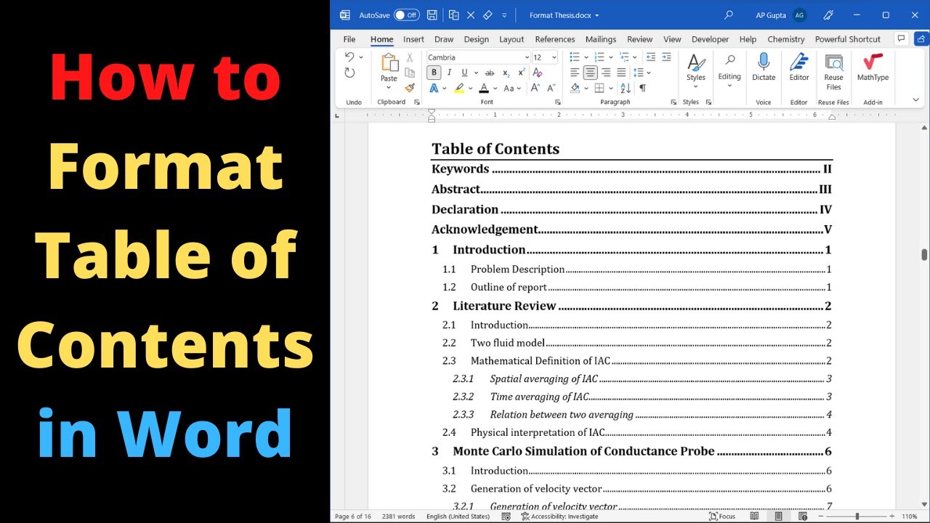Open the Font dialog launcher

coord(558,102)
